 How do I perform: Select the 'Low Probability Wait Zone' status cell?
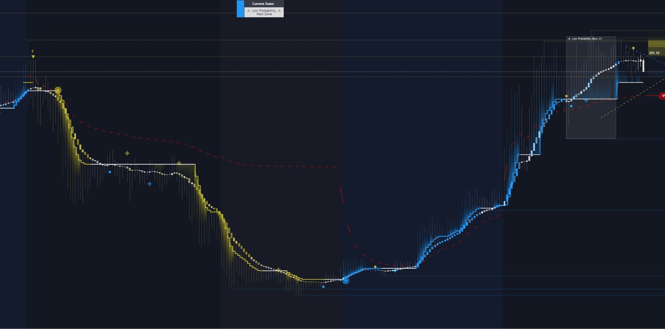[264, 12]
